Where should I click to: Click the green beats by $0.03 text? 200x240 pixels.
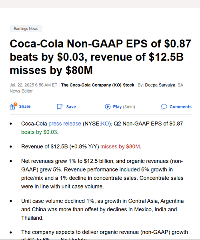point(39,132)
